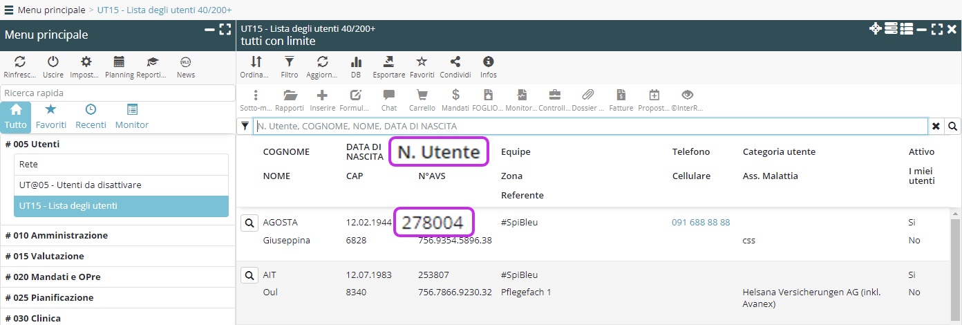Image resolution: width=962 pixels, height=325 pixels.
Task: Click the Chat speech bubble icon
Action: coord(389,95)
